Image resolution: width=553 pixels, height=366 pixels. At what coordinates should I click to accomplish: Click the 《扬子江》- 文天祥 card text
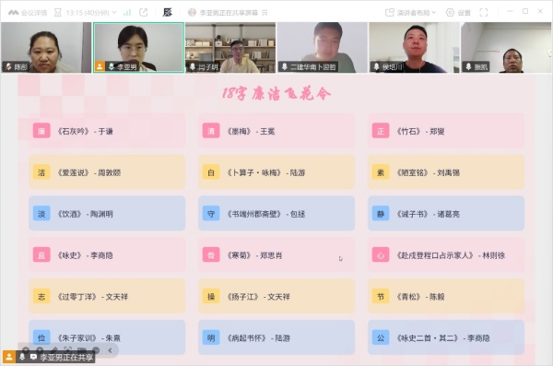coord(258,297)
